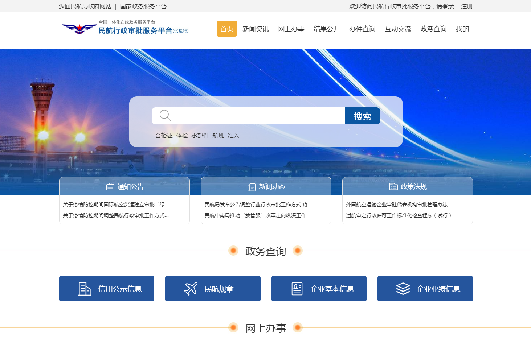Click the 信用公示信息 button
The height and width of the screenshot is (347, 531).
click(x=107, y=289)
